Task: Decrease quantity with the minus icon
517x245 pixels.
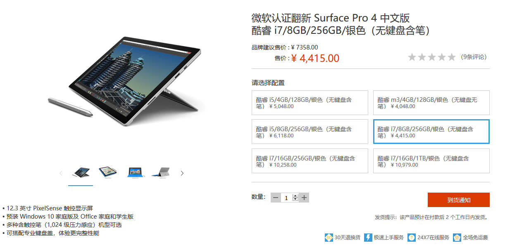Action: point(276,198)
